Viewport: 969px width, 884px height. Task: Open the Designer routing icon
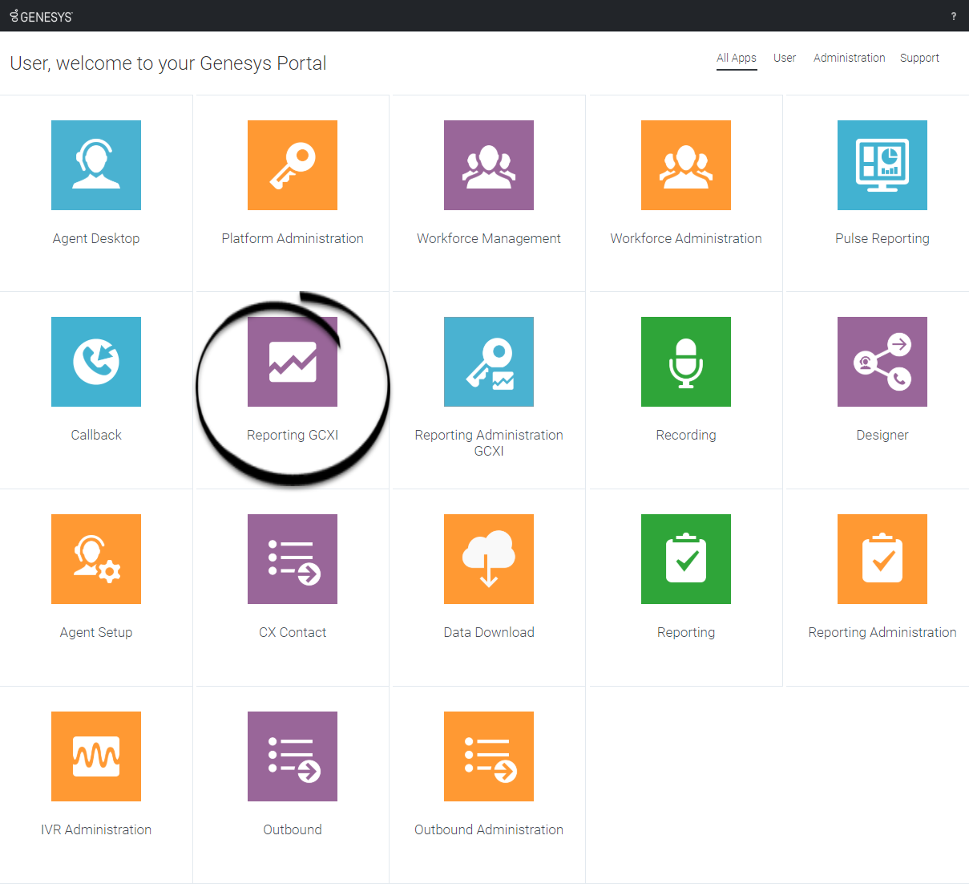[882, 362]
